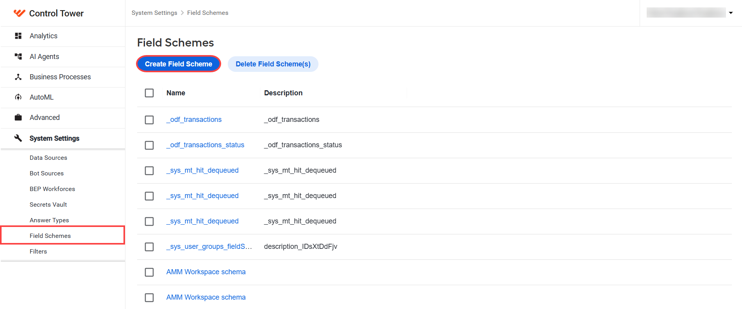The width and height of the screenshot is (742, 309).
Task: Click the description_IDsXtDdFjv cell
Action: [300, 246]
